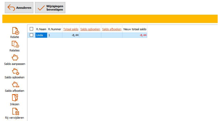The width and height of the screenshot is (221, 121).
Task: Click the Saldo opboeken icon
Action: click(15, 71)
